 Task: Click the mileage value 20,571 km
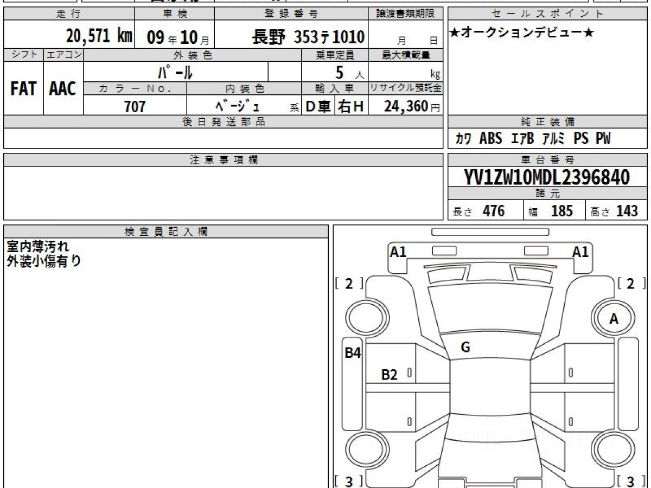(x=99, y=36)
